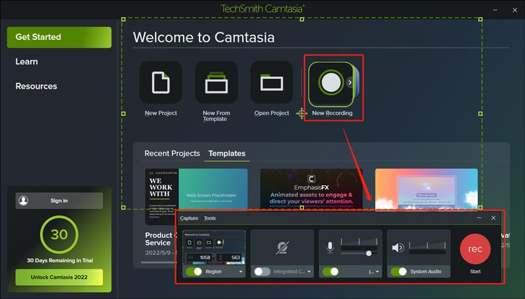
Task: Enable the Integrated Camera toggle
Action: pyautogui.click(x=262, y=271)
